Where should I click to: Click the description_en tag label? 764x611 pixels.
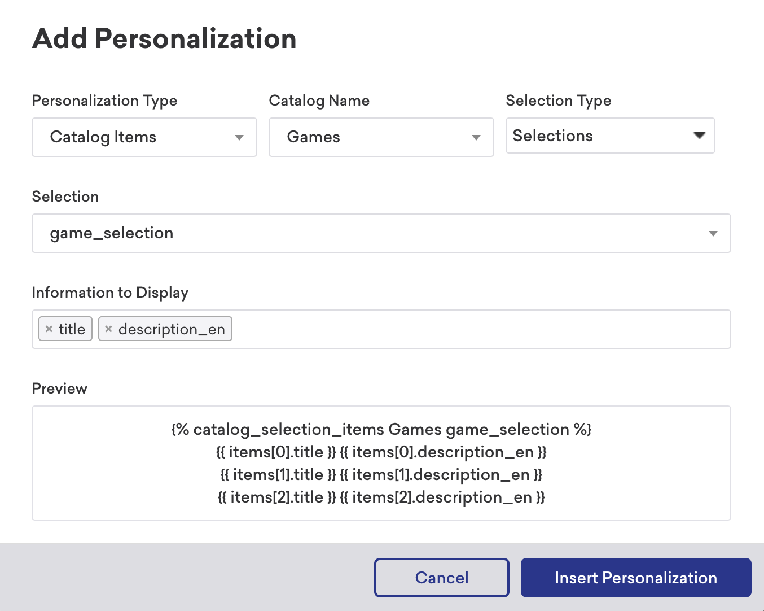tap(172, 329)
